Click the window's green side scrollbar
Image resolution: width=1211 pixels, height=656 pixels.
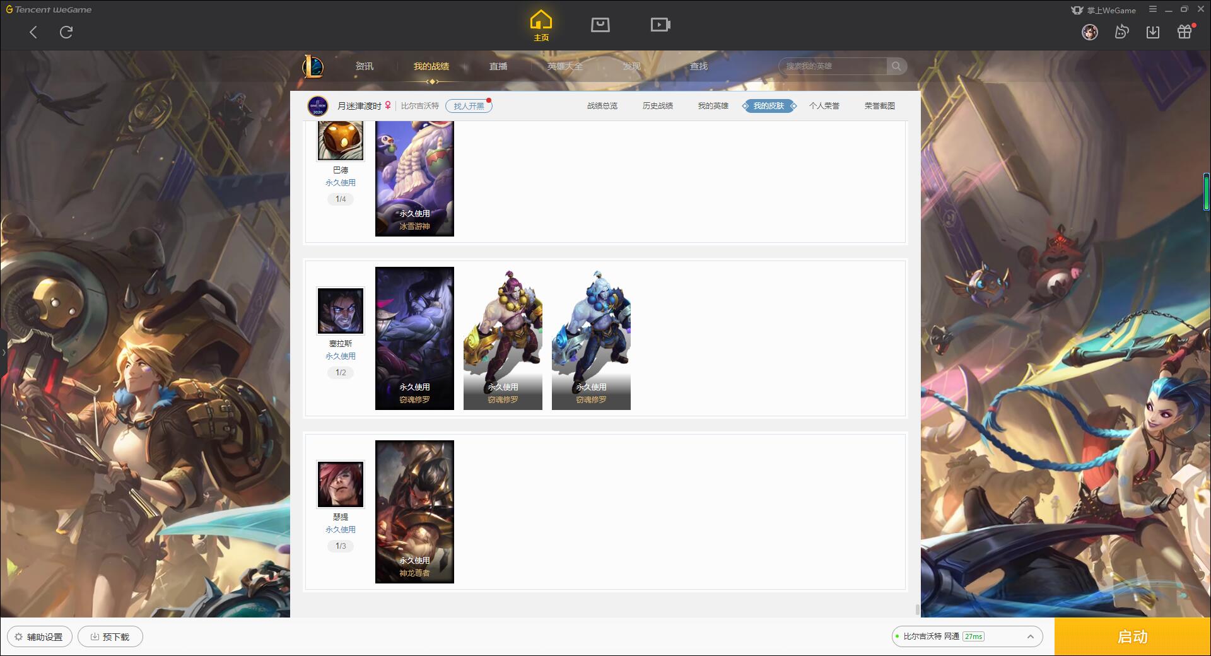point(1206,192)
